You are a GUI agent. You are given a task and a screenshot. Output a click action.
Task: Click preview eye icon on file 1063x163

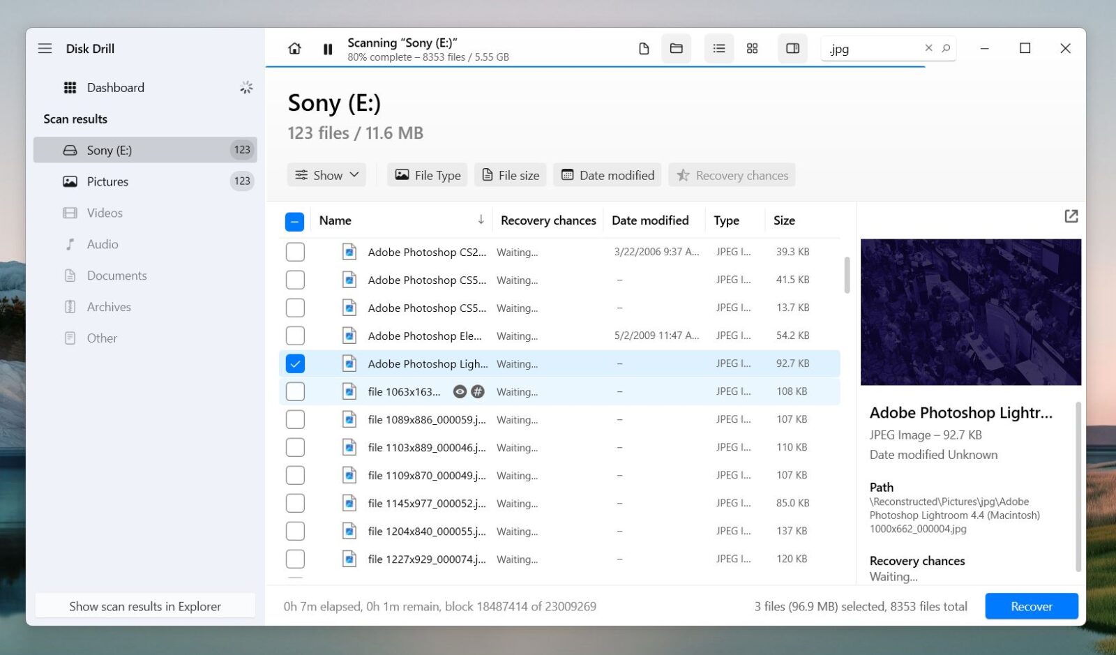pyautogui.click(x=460, y=392)
